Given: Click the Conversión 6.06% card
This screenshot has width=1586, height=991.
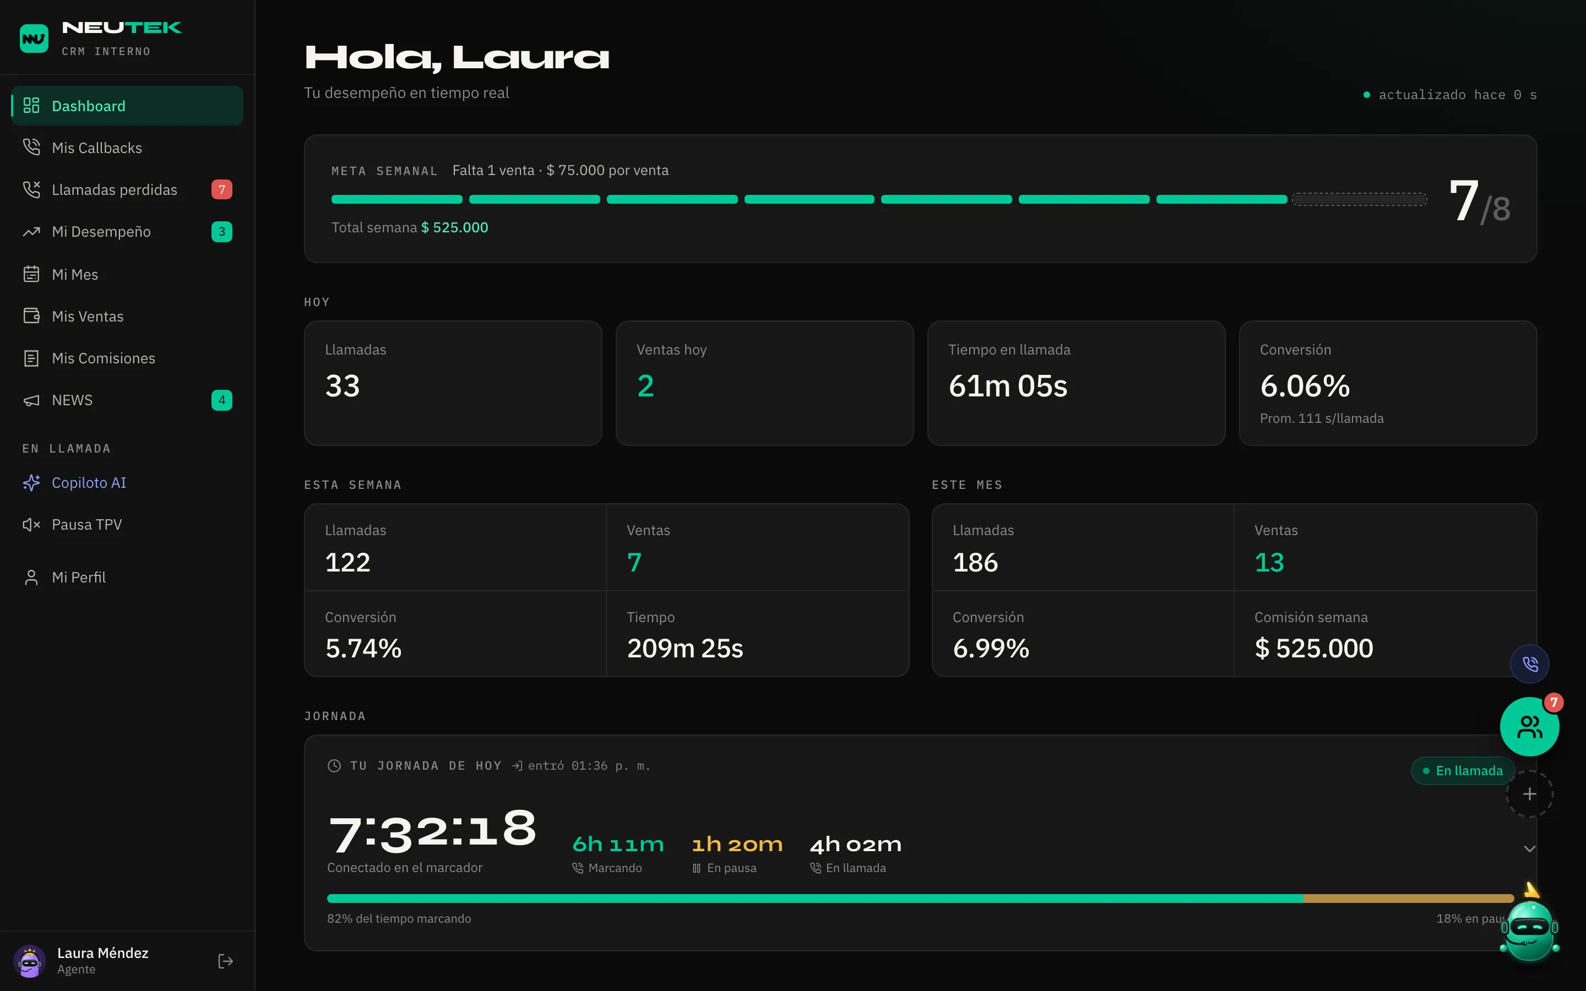Looking at the screenshot, I should [x=1388, y=383].
